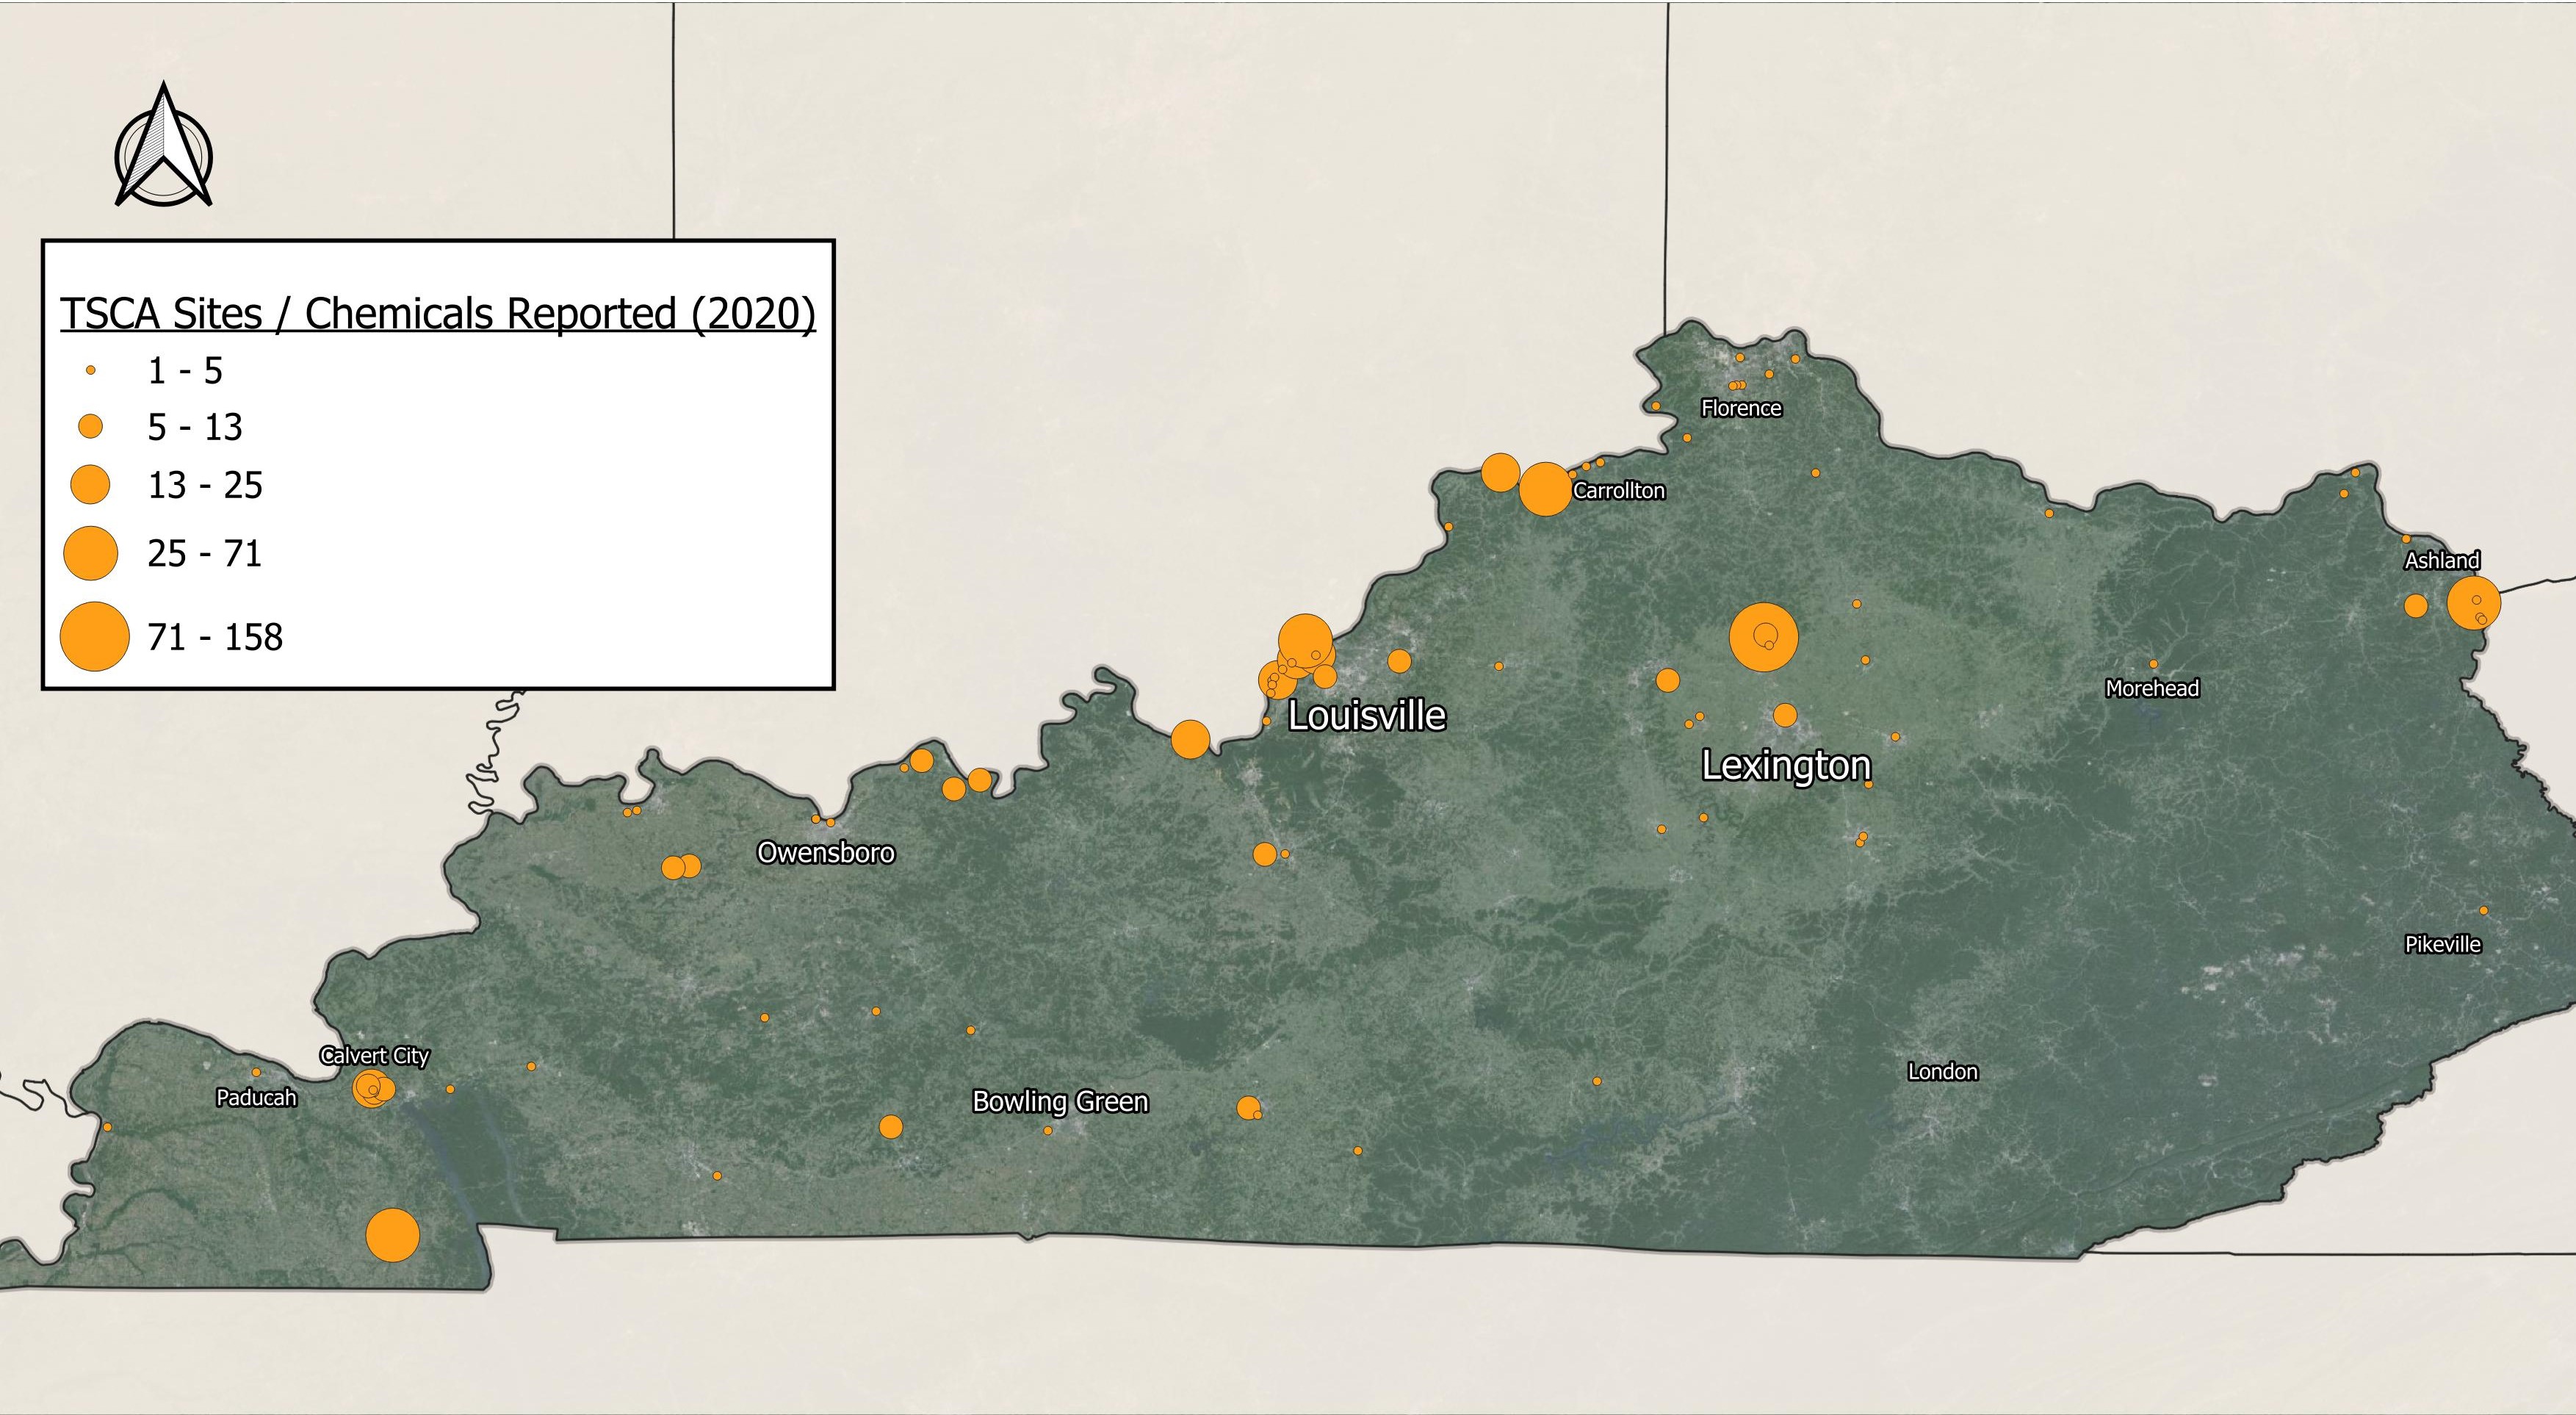This screenshot has width=2576, height=1415.
Task: Click the large orange marker above Lexington
Action: [1763, 636]
